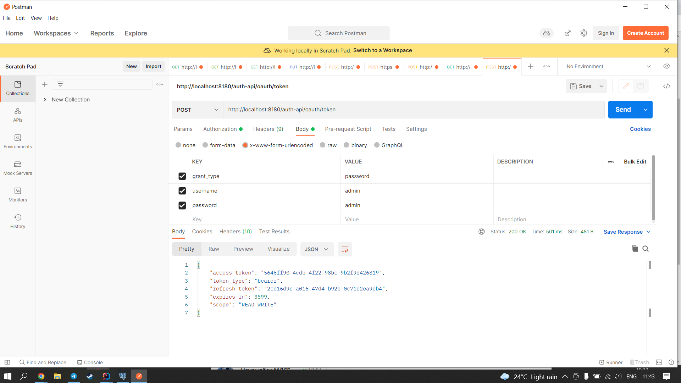Click the Send button

(623, 110)
